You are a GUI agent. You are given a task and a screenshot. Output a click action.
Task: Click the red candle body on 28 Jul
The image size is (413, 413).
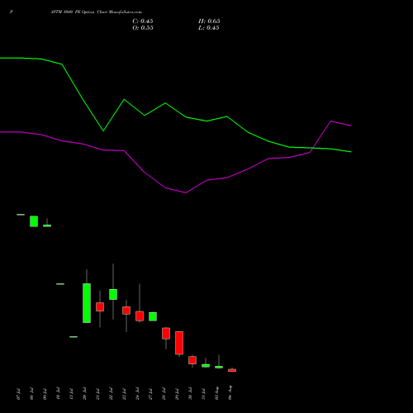(166, 334)
